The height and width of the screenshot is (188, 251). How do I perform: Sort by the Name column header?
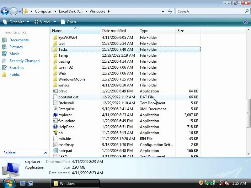[75, 30]
